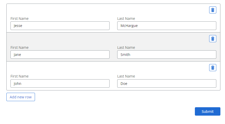Screen dimensions: 225x124
Task: Delete the Jesse McHargue row
Action: (x=212, y=10)
